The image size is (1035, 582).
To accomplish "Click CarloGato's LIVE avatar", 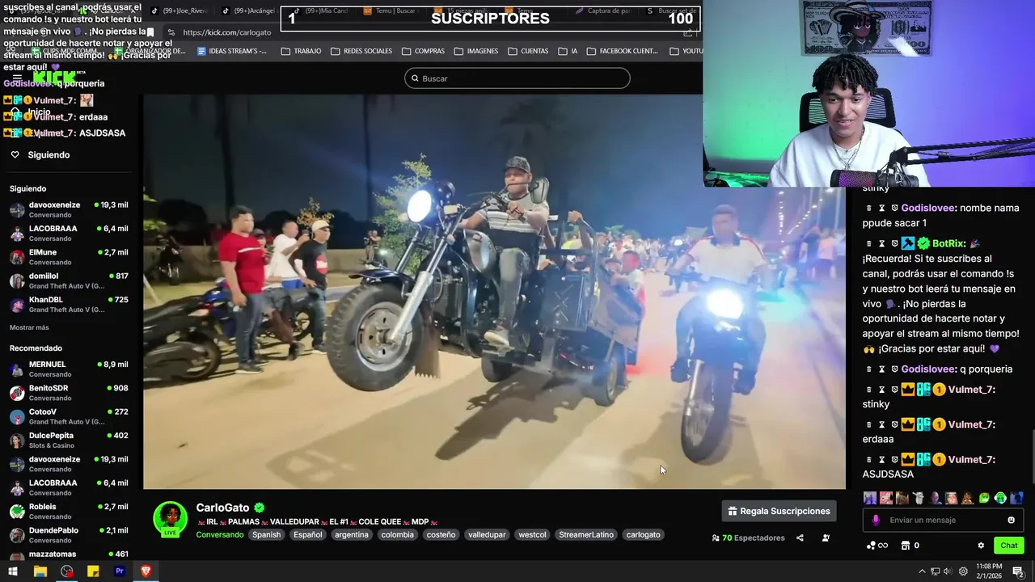I will point(170,519).
